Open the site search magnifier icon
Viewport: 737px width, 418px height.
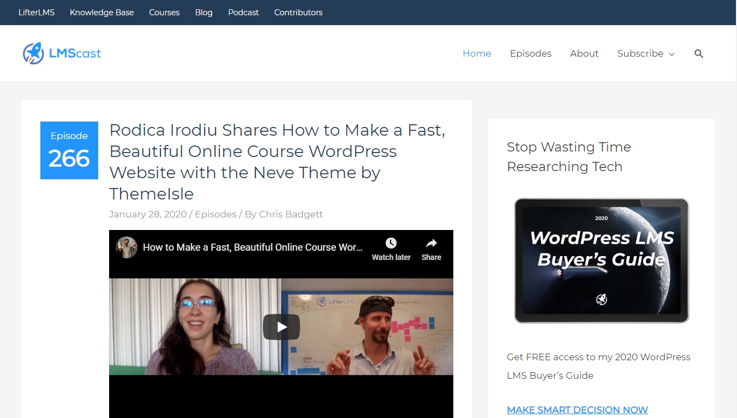[699, 53]
